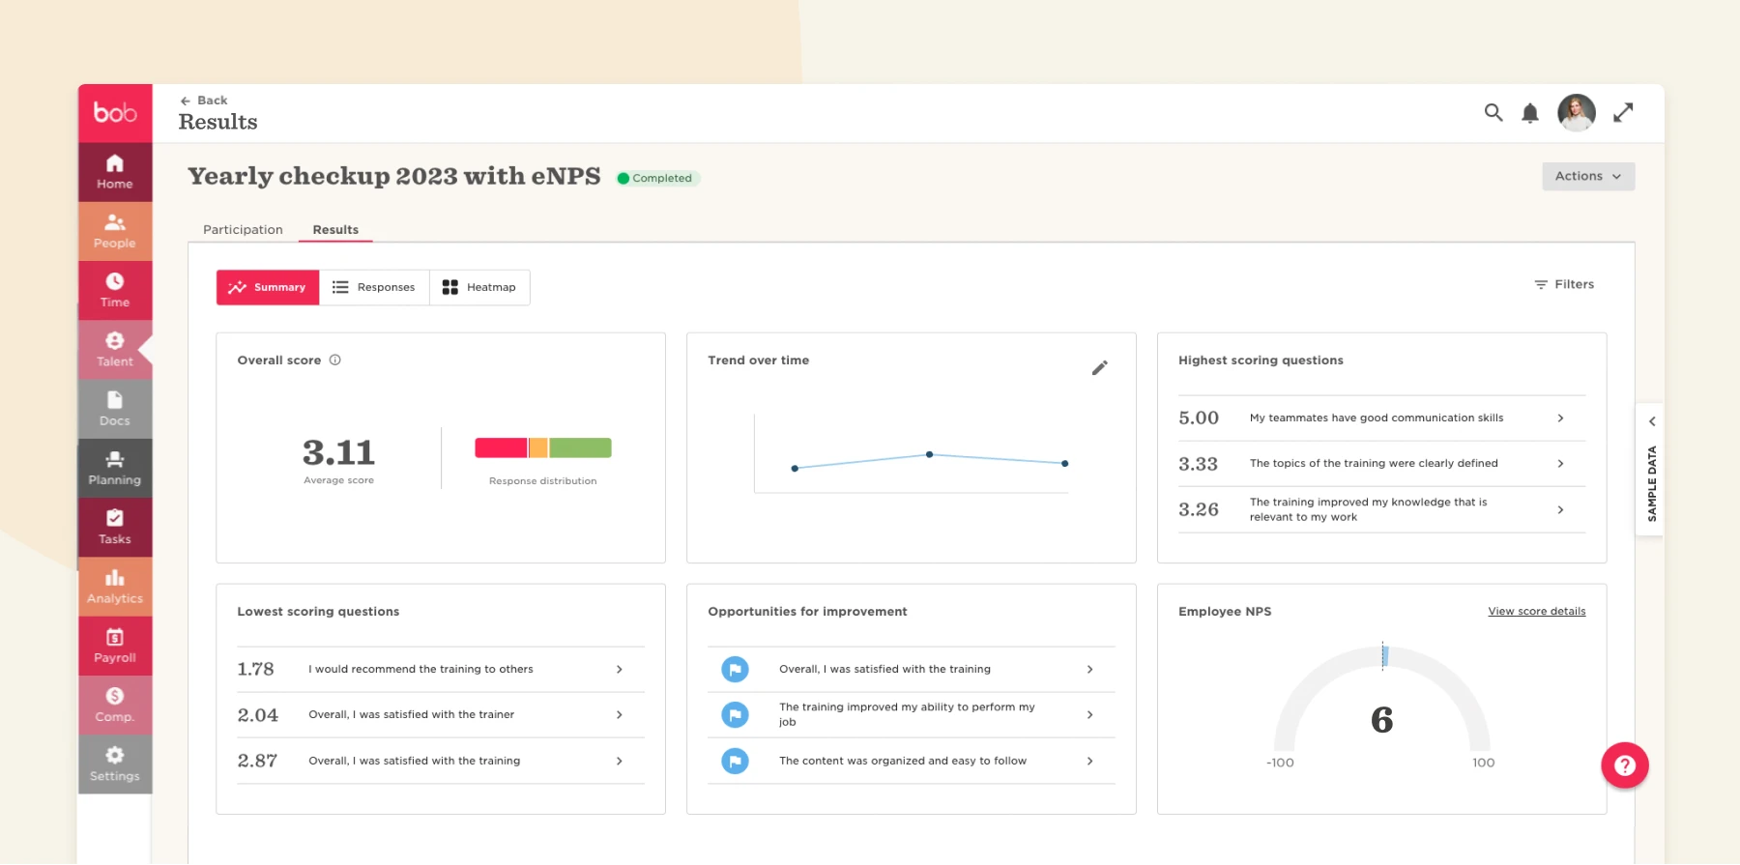Click the Completed status badge

click(x=657, y=179)
